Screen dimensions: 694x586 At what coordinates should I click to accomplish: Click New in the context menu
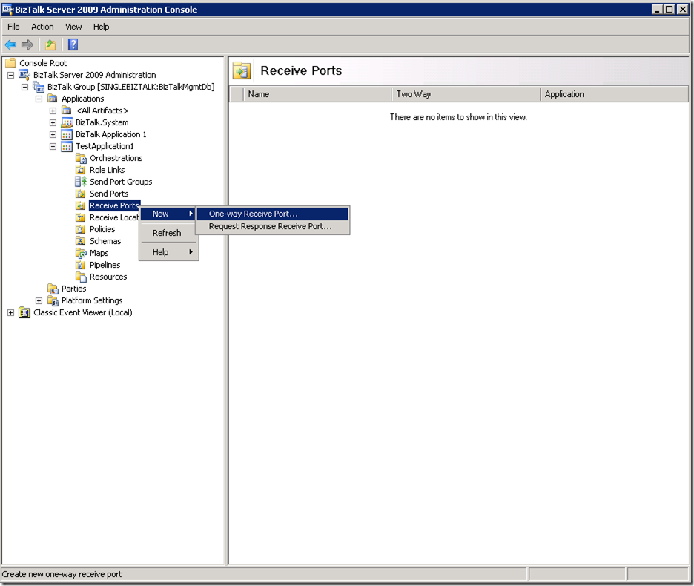pos(168,214)
